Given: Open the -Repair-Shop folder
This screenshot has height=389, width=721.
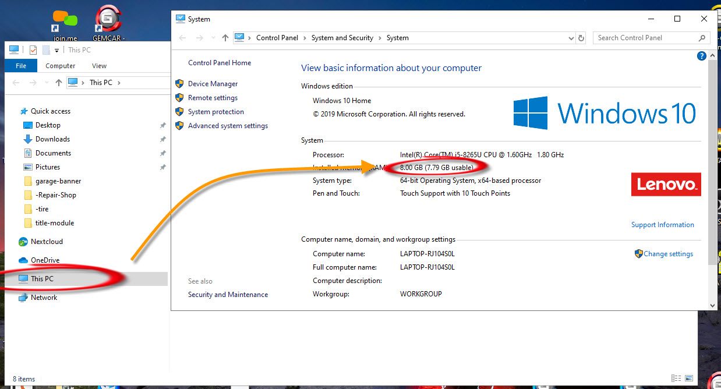Looking at the screenshot, I should tap(56, 195).
